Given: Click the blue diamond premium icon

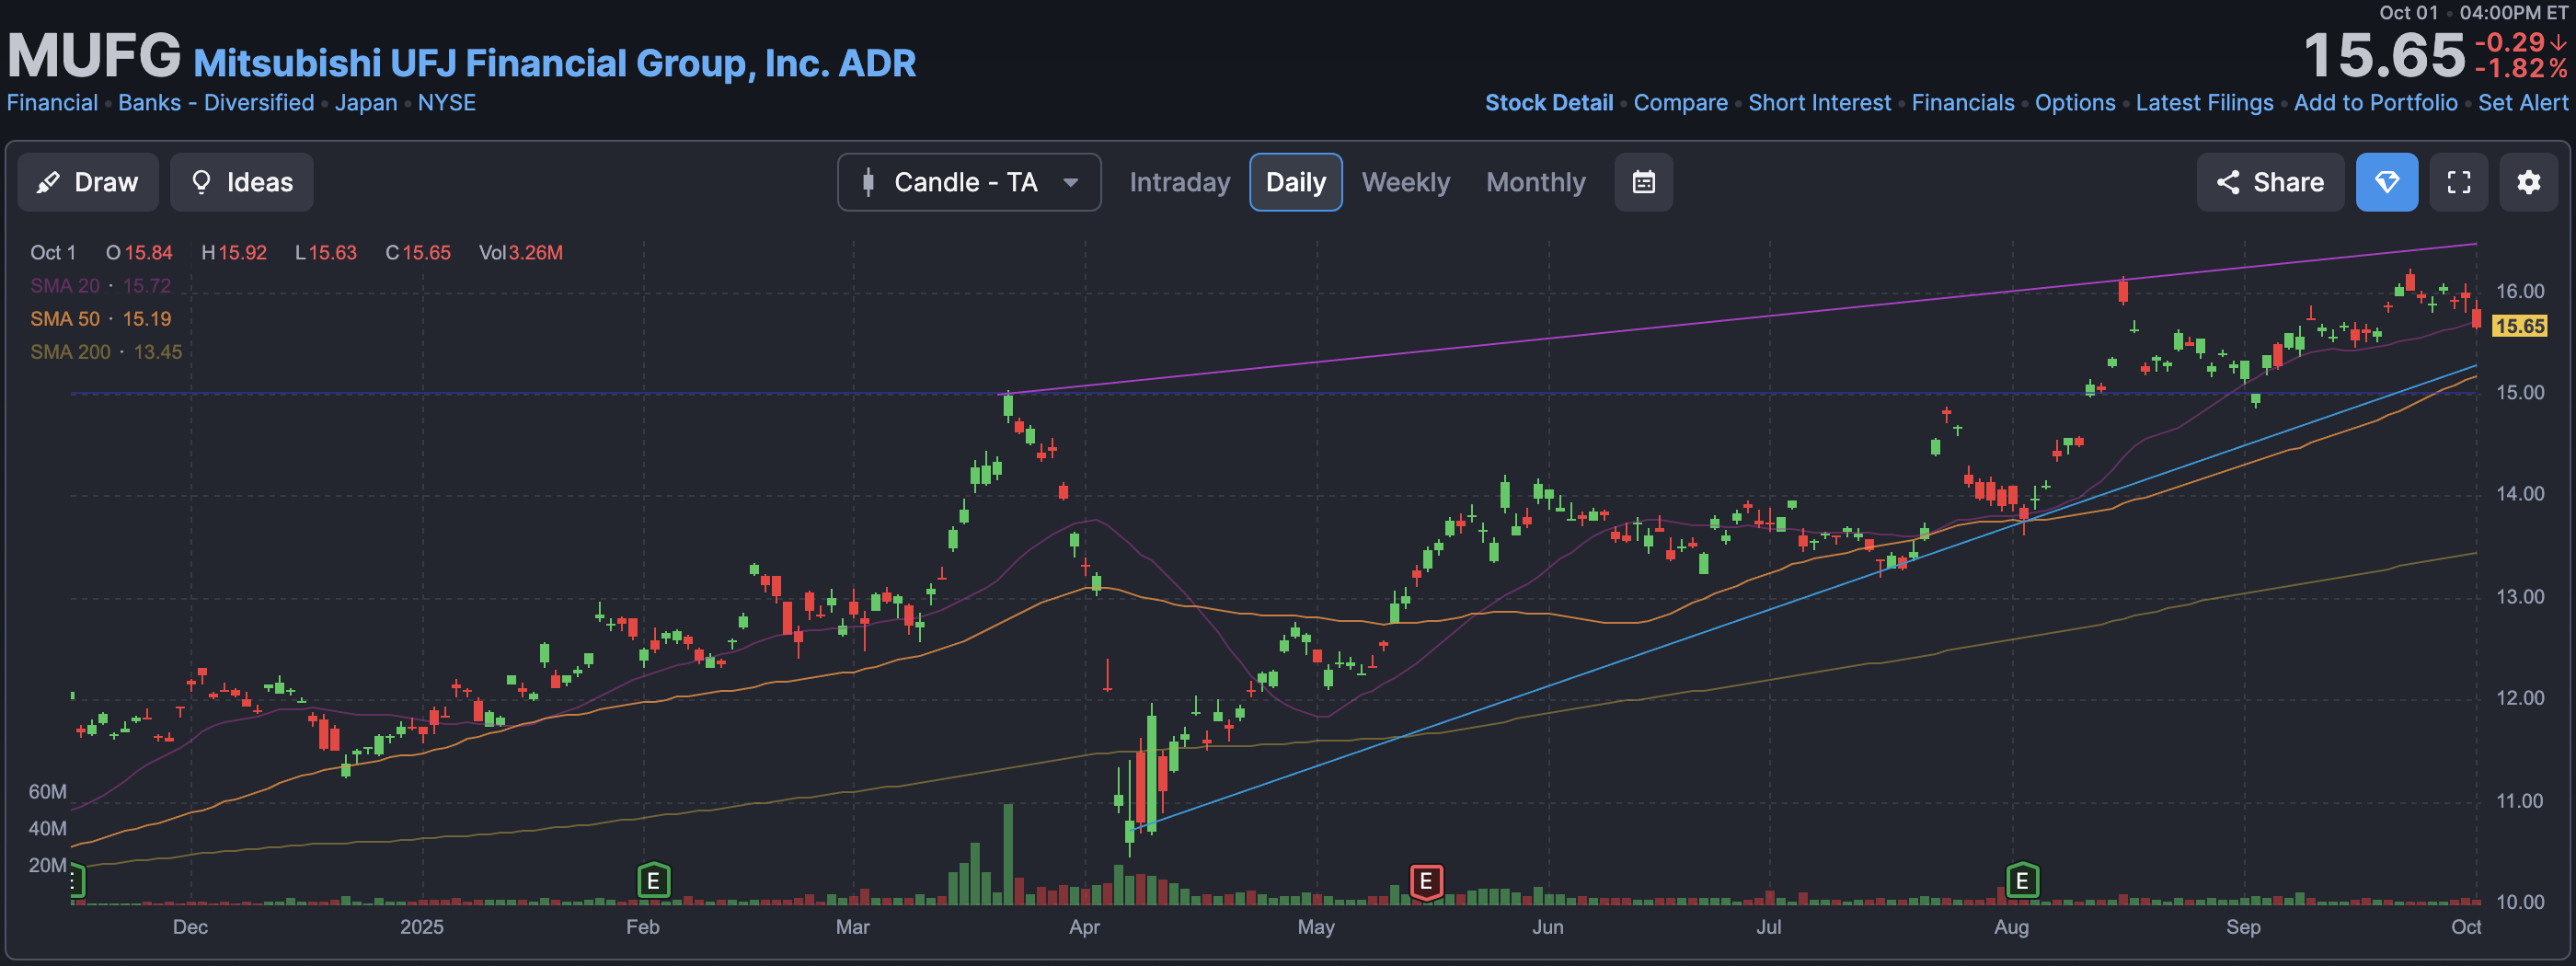Looking at the screenshot, I should pyautogui.click(x=2387, y=182).
